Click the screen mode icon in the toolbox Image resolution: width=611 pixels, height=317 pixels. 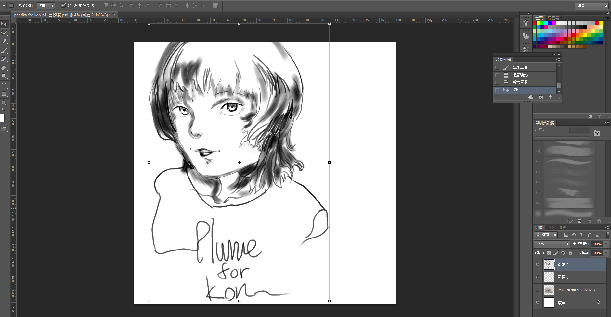coord(4,129)
